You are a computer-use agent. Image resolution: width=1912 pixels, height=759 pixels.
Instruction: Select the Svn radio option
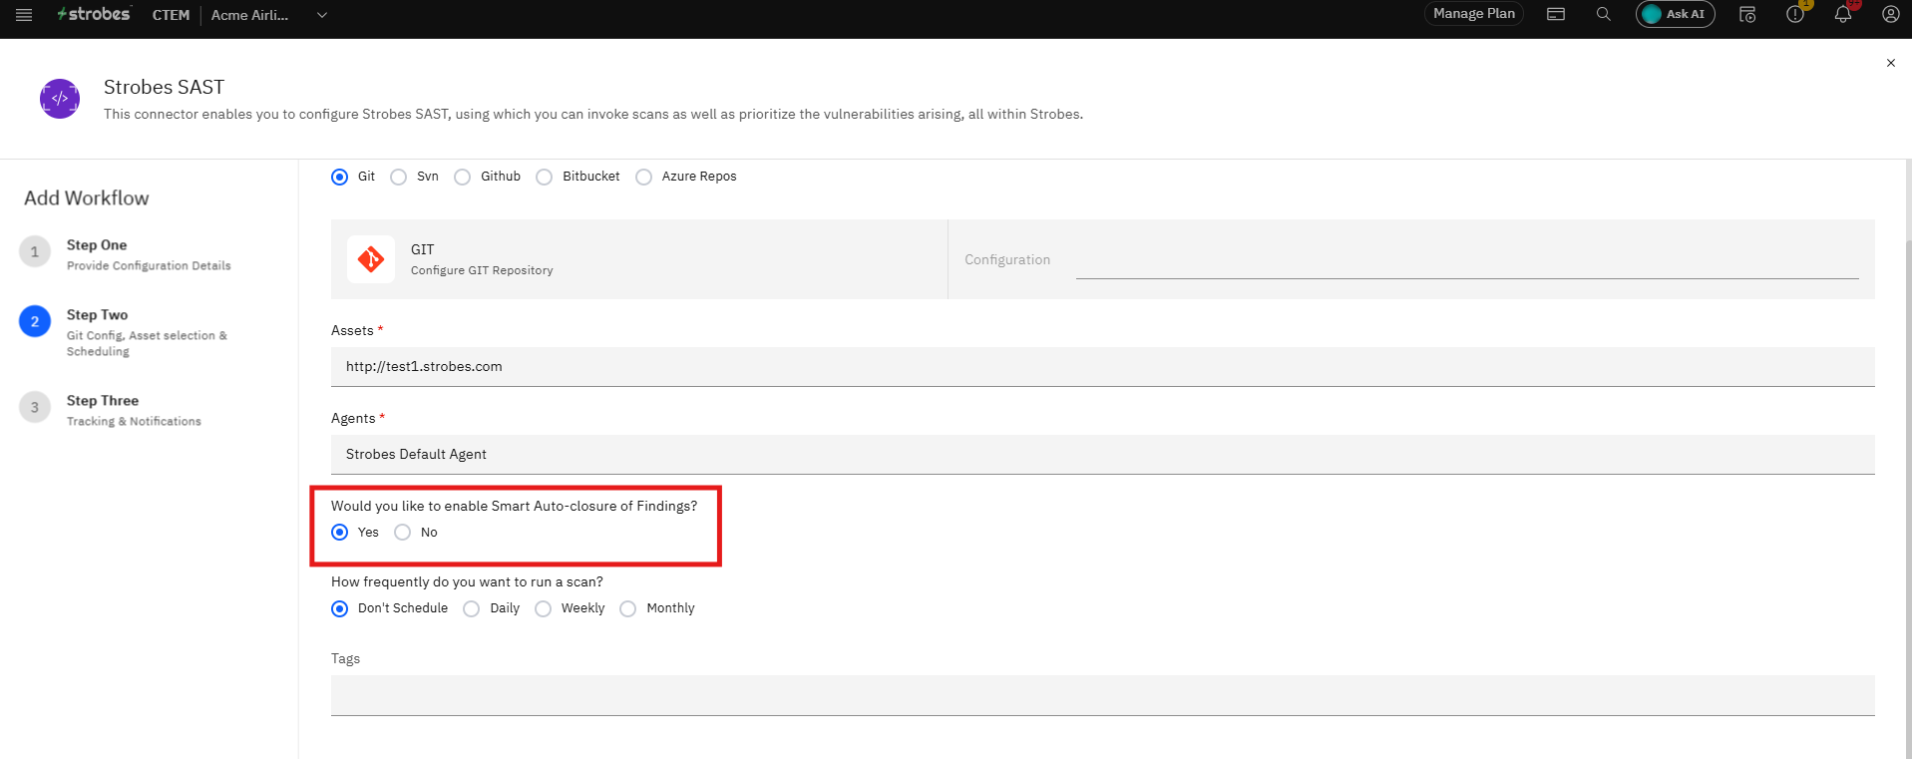399,177
